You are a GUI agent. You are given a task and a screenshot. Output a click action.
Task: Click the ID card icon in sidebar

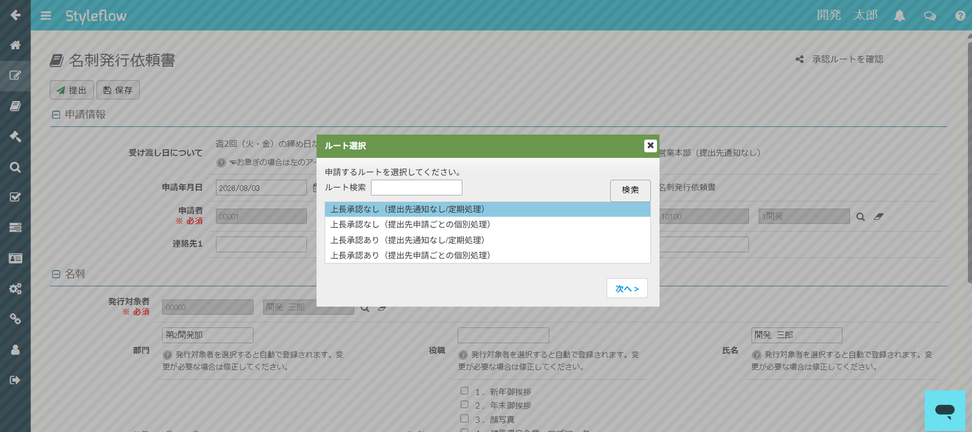coord(15,258)
